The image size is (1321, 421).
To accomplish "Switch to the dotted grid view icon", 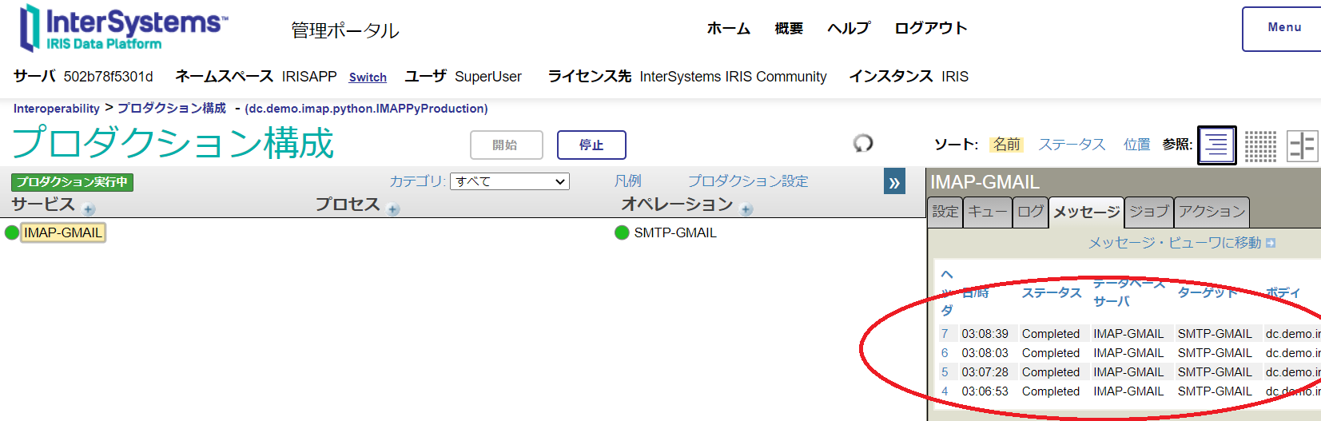I will tap(1260, 146).
